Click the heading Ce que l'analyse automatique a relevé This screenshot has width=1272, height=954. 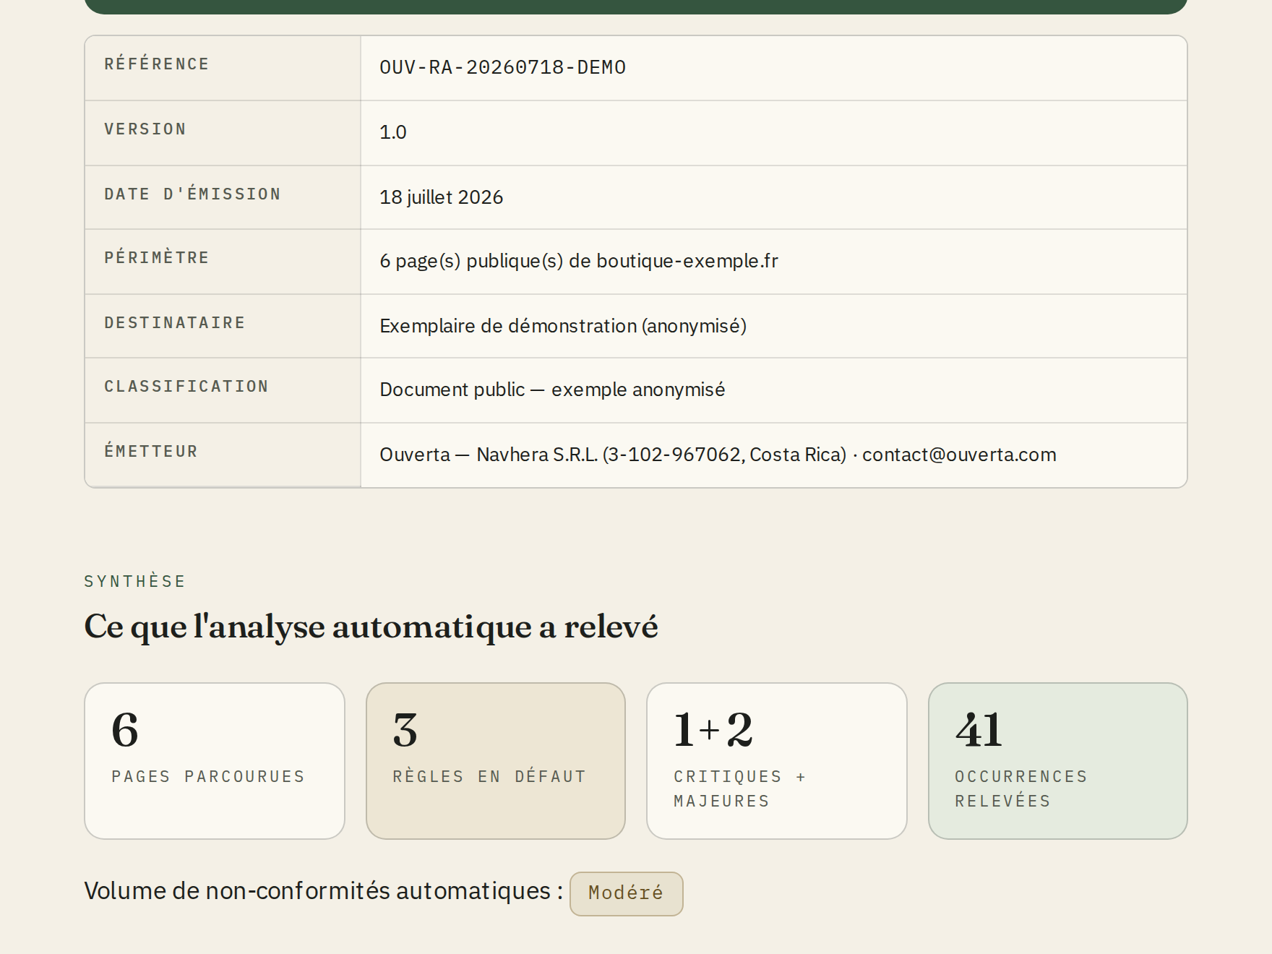[371, 627]
